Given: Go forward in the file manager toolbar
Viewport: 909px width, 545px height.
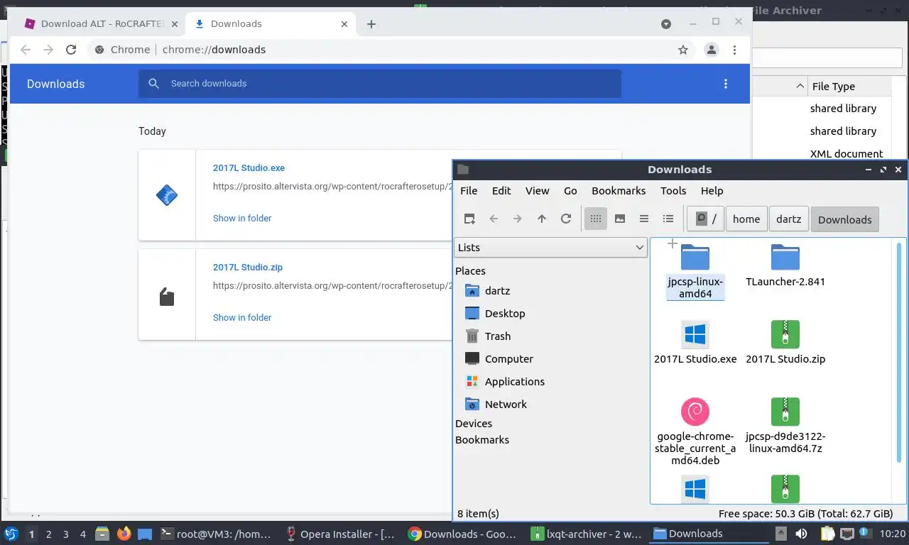Looking at the screenshot, I should (518, 219).
